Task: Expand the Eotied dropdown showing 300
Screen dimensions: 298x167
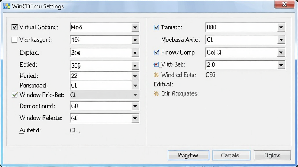Action: click(x=104, y=66)
